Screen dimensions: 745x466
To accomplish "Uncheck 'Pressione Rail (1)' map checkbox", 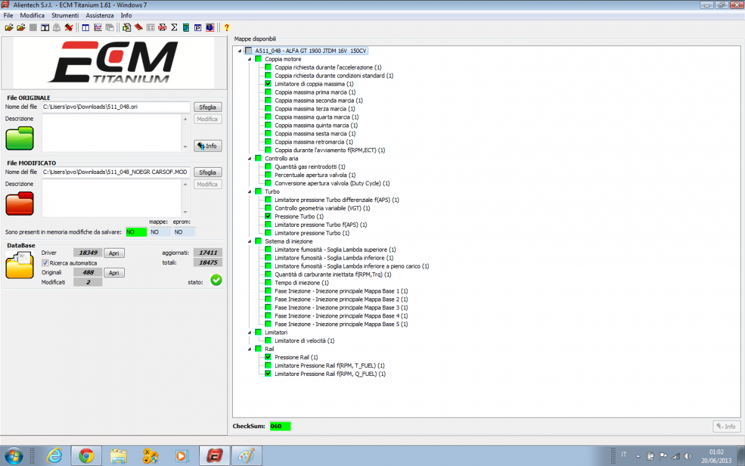I will tap(268, 357).
